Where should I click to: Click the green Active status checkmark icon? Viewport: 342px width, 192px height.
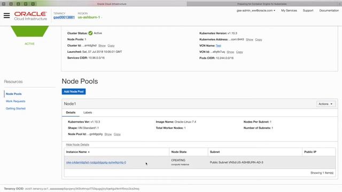(x=90, y=33)
